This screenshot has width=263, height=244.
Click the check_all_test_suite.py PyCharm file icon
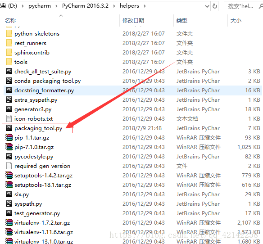[9, 71]
